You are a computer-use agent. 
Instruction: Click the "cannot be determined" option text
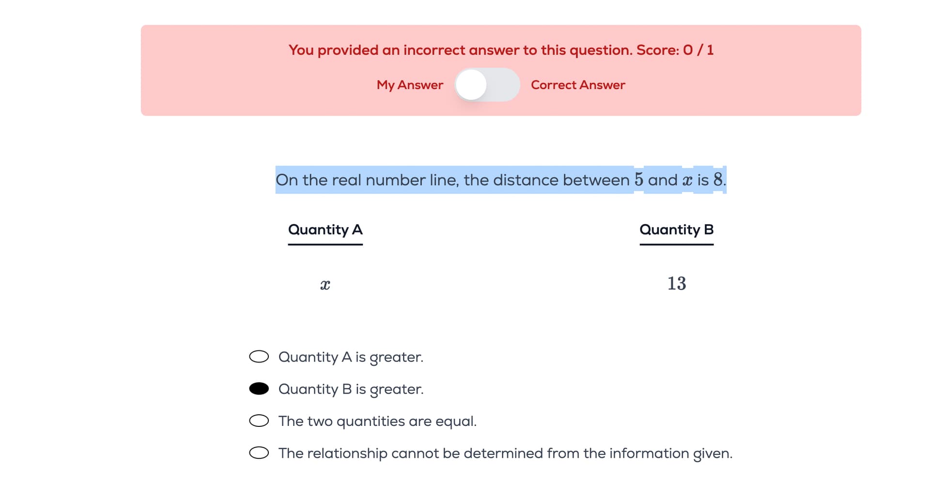pos(505,454)
